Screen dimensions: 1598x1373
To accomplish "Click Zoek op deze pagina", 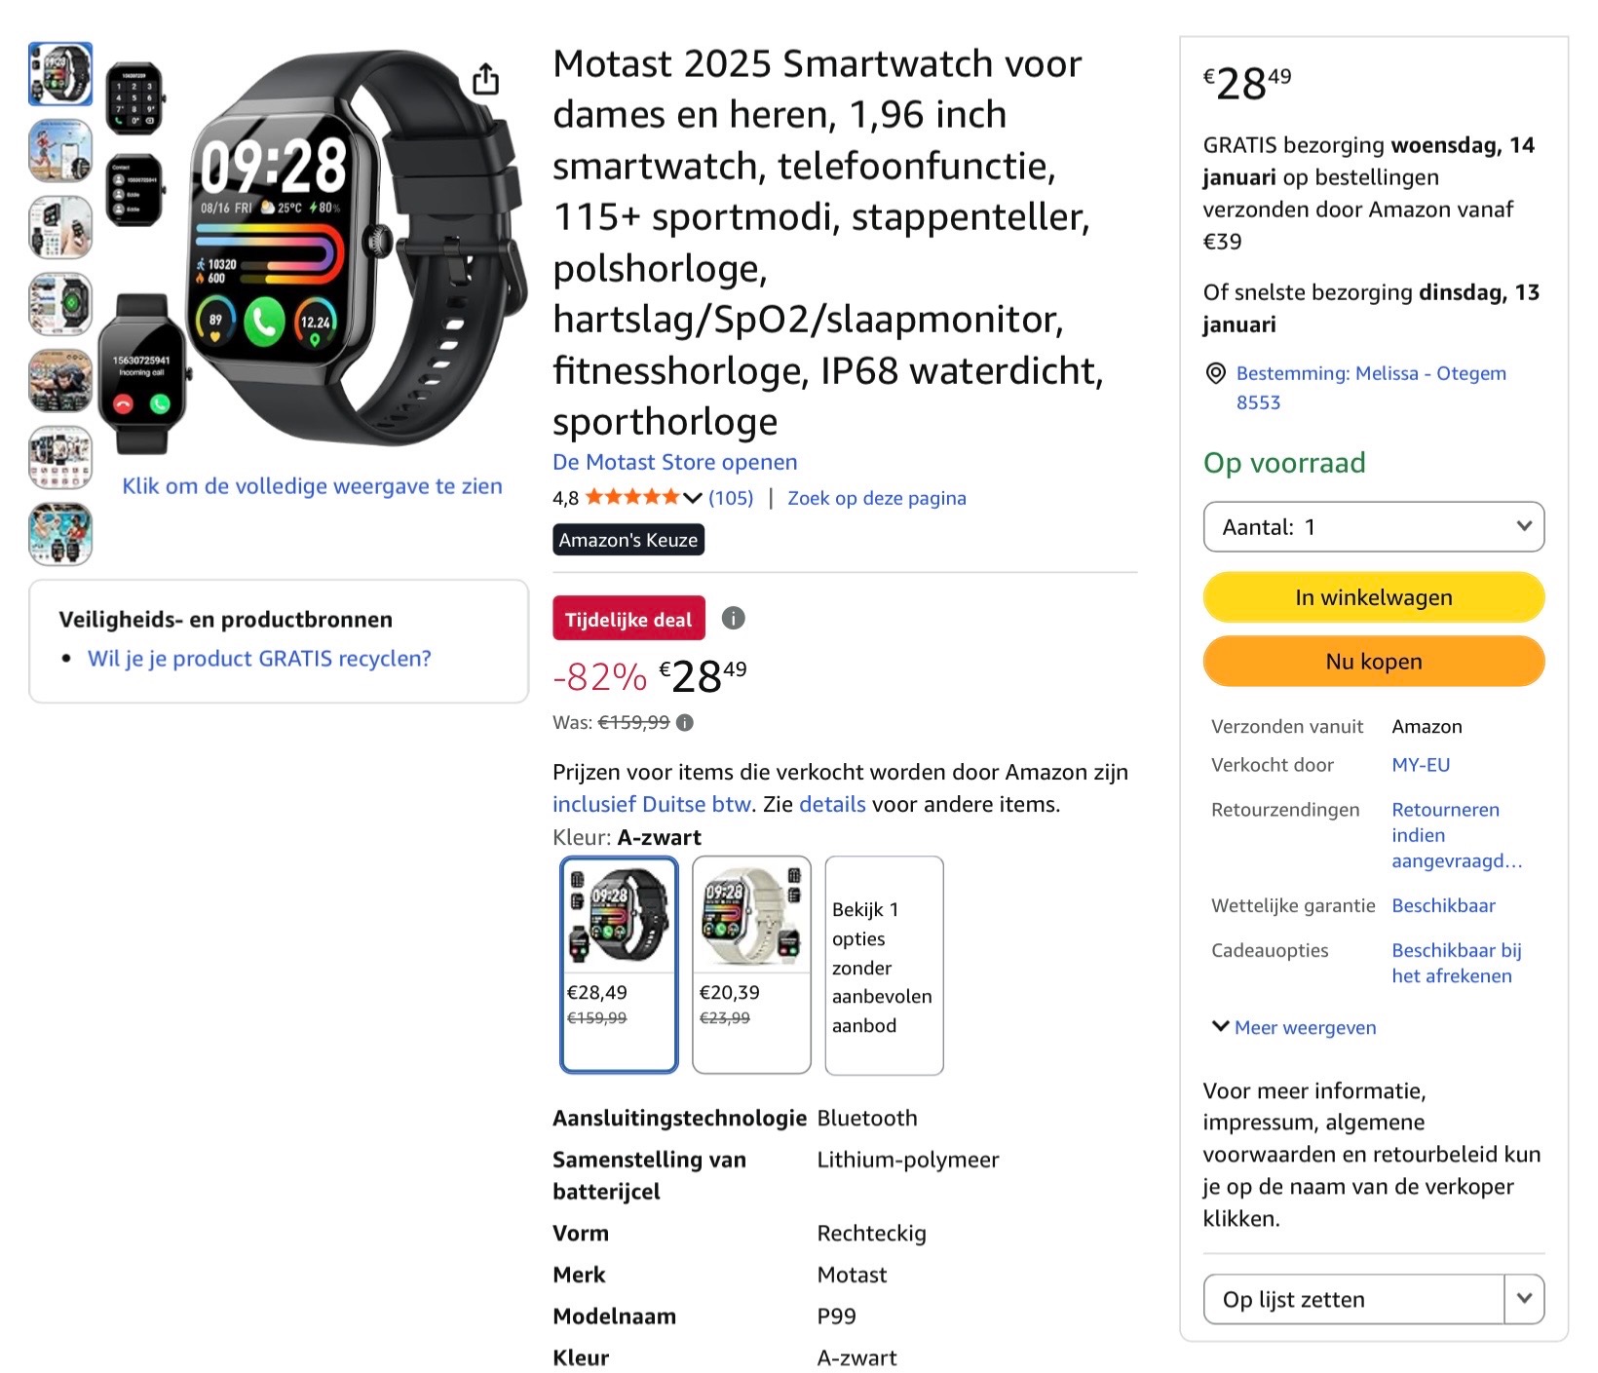I will 876,497.
